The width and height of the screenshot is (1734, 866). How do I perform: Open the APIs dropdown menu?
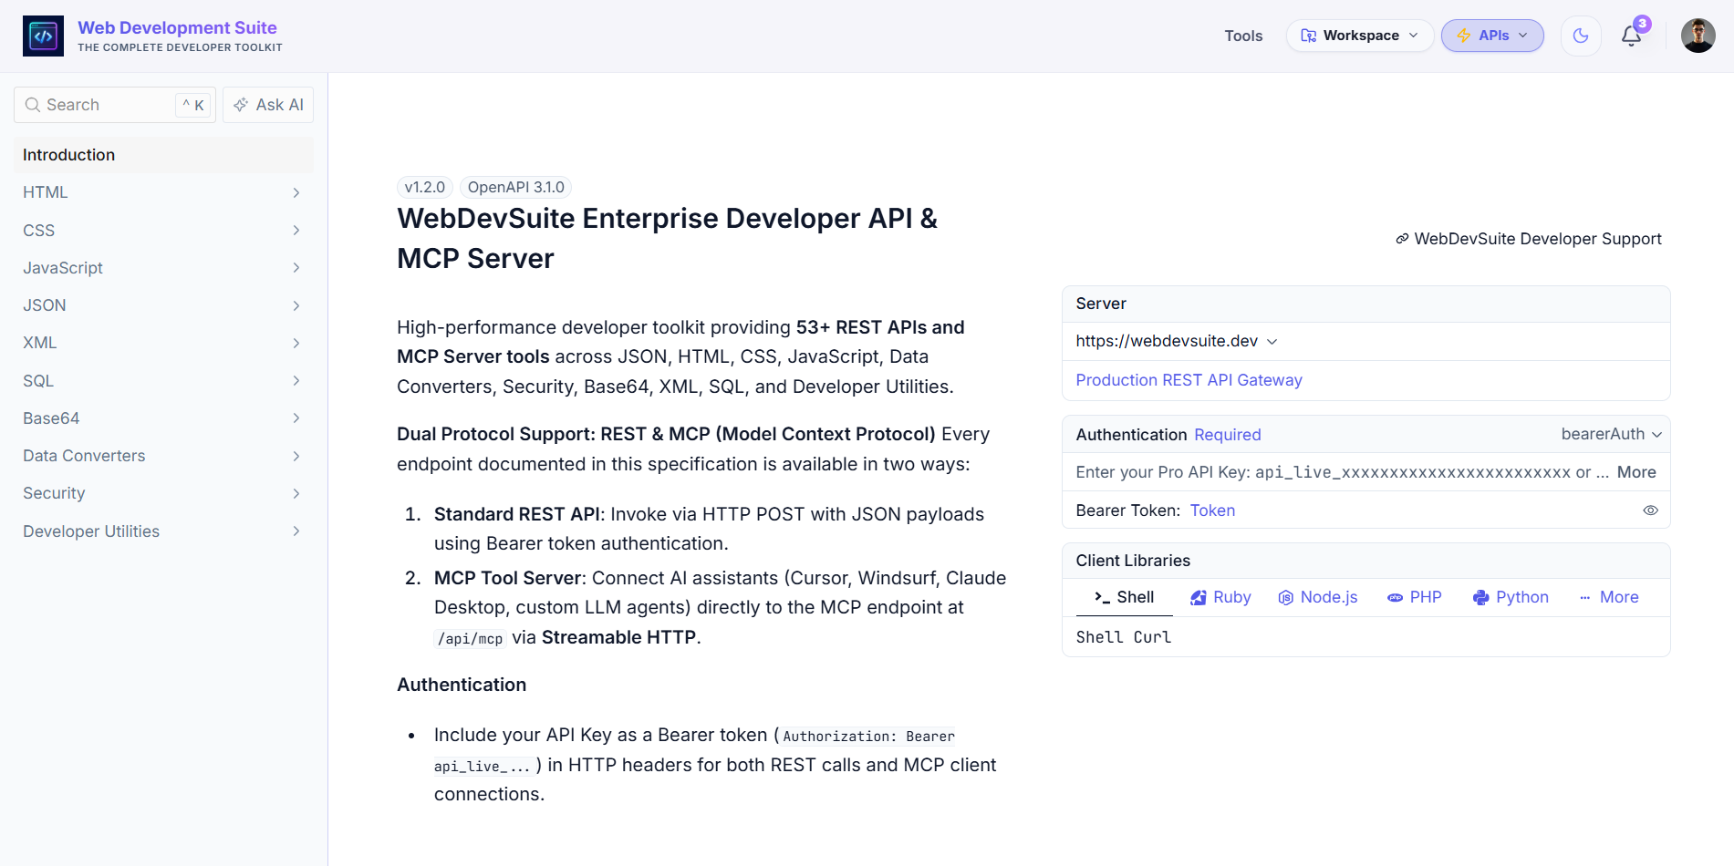coord(1492,36)
